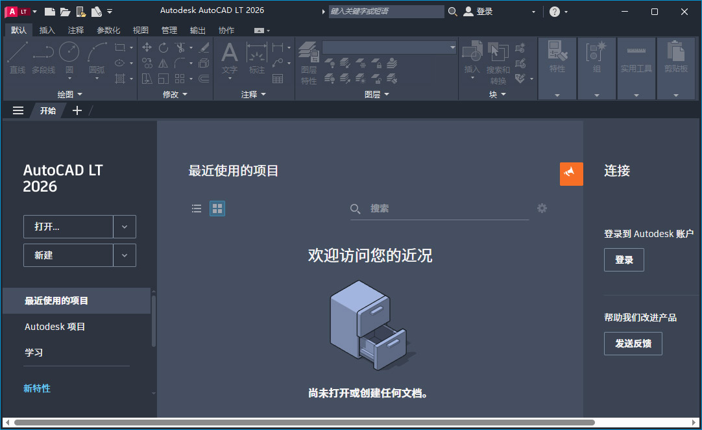Switch recent projects to list view

click(197, 209)
